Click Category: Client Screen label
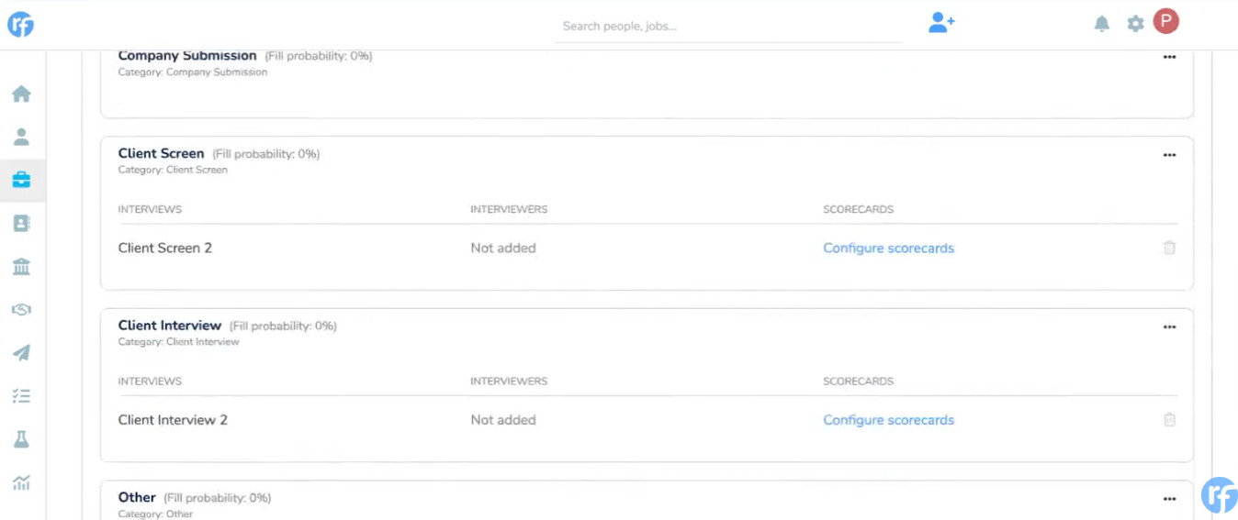This screenshot has width=1238, height=520. 173,170
